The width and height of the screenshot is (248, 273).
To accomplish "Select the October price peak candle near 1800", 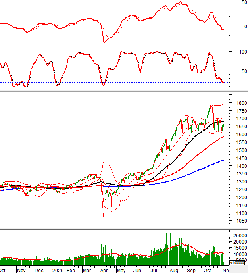I will click(210, 106).
